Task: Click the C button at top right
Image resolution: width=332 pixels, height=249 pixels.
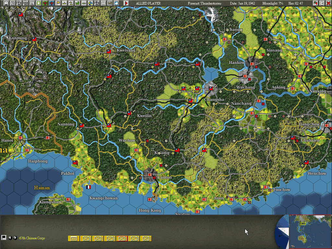Action: pyautogui.click(x=322, y=3)
